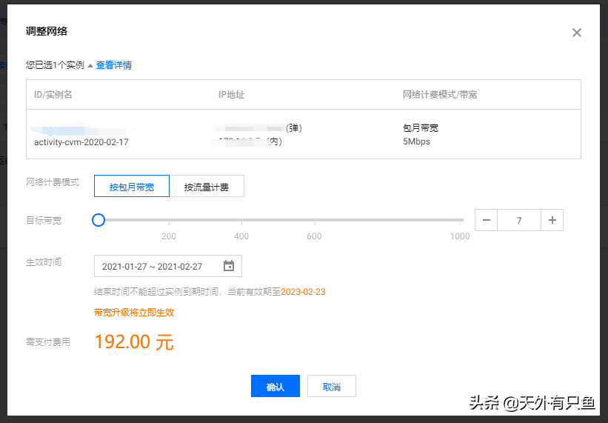Click the slider label 200
608x423 pixels.
point(169,236)
